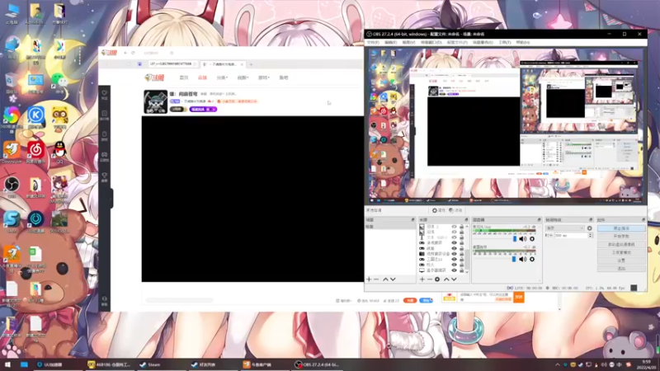Image resolution: width=660 pixels, height=371 pixels.
Task: Toggle lock on the display capture source
Action: pos(461,270)
